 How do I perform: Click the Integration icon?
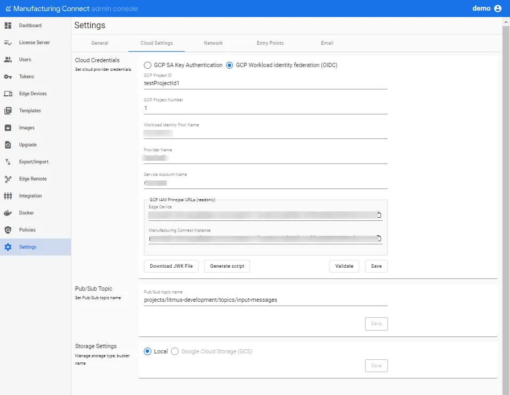[8, 196]
